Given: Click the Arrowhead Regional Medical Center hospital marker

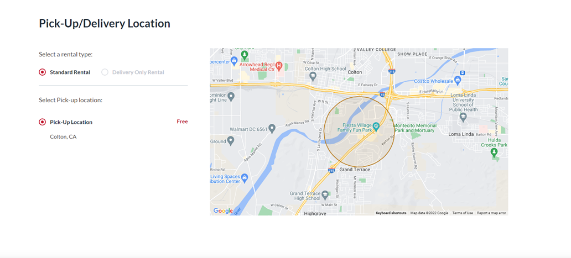Looking at the screenshot, I should coord(279,66).
